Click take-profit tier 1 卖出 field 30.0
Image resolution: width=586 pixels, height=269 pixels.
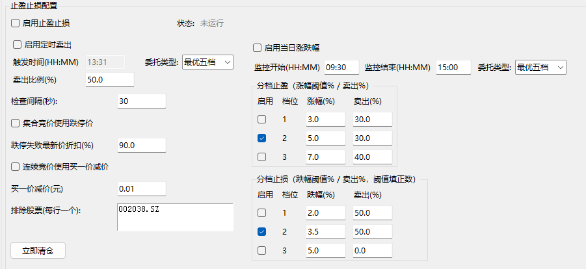pyautogui.click(x=373, y=119)
